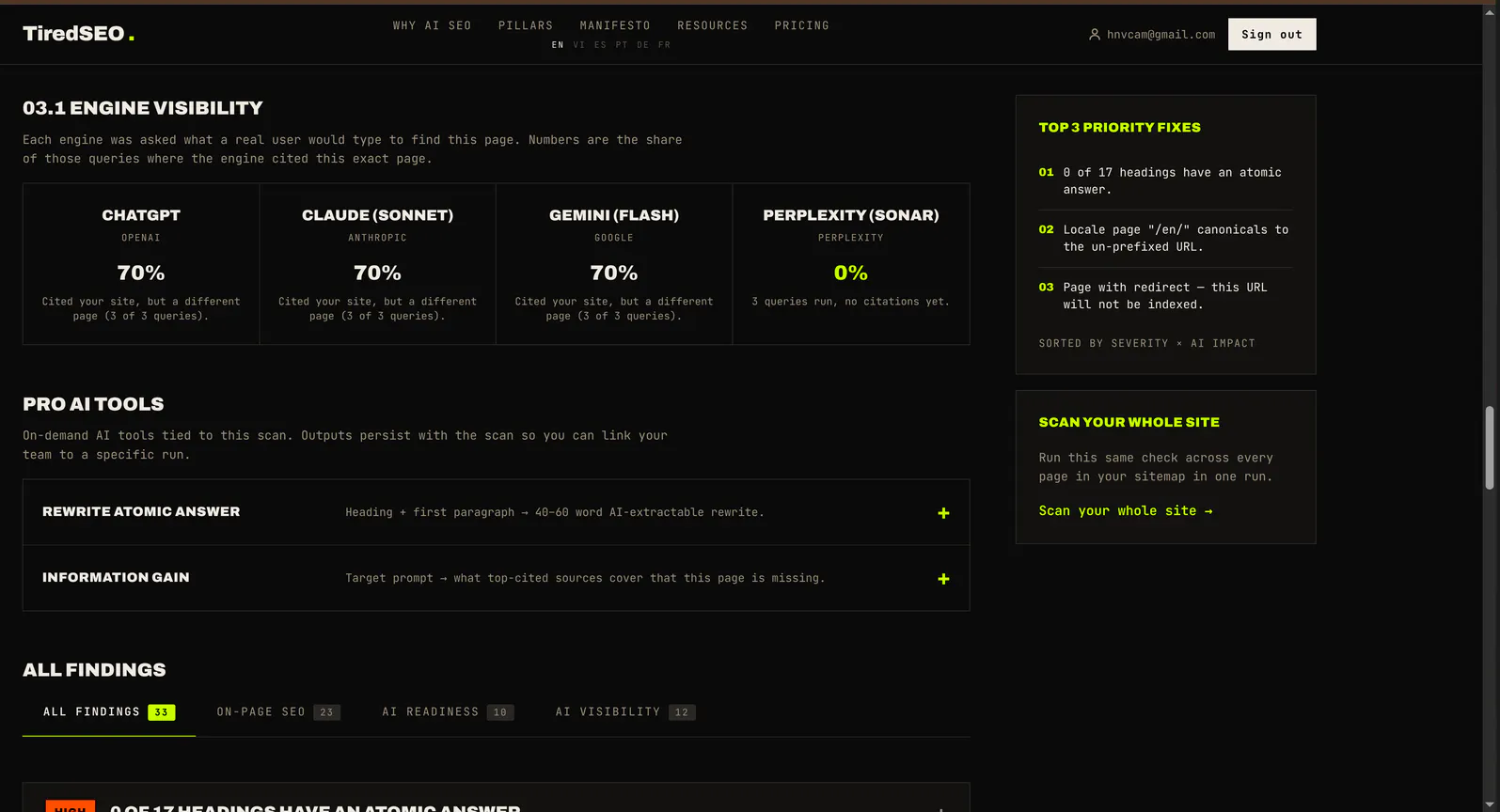Click the Top 3 Priority Fixes heading
The height and width of the screenshot is (812, 1500).
point(1119,128)
